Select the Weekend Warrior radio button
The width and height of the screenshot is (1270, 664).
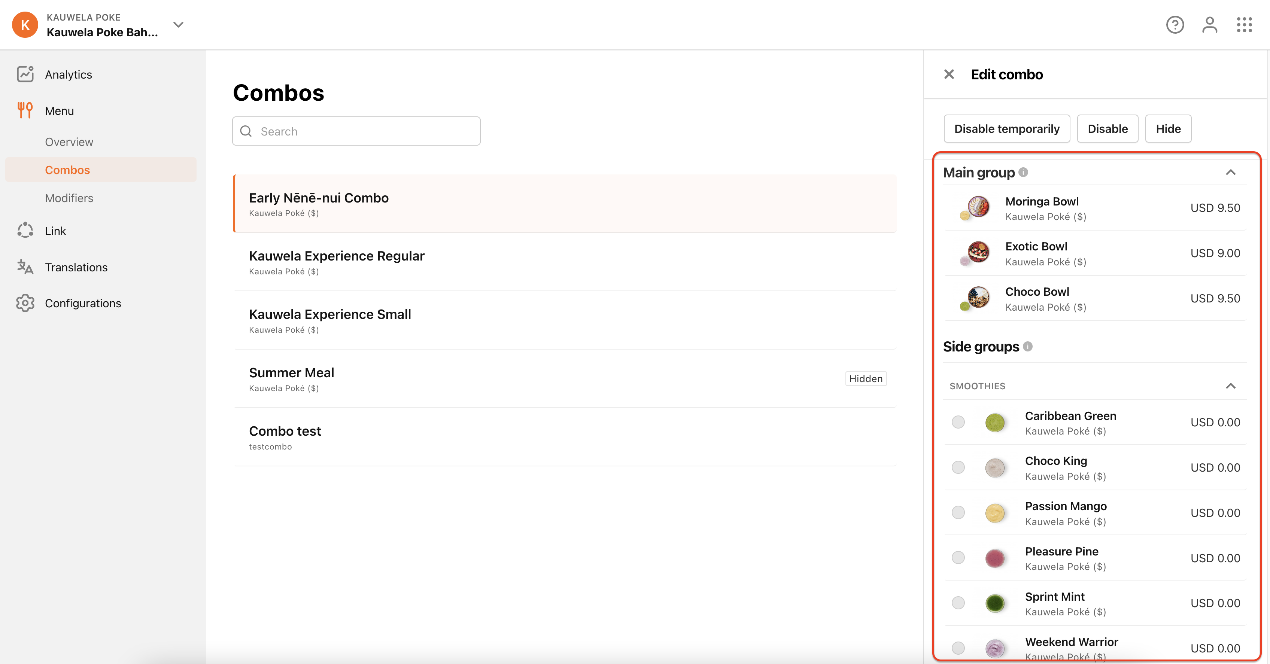958,648
